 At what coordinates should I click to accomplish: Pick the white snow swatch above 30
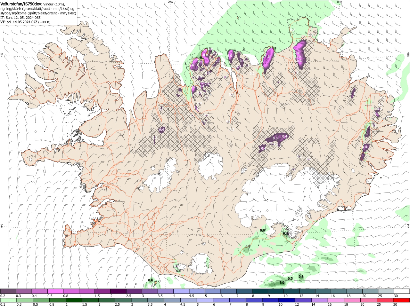[402, 291]
